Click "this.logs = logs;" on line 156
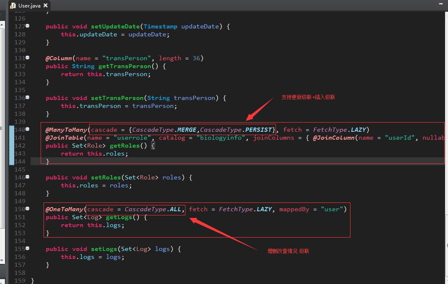The image size is (448, 284). 93,257
